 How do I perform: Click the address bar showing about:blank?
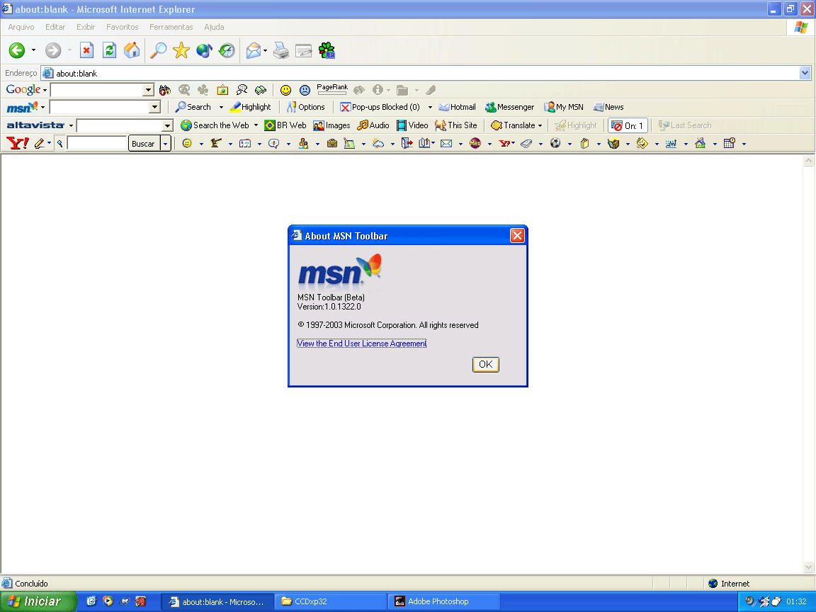[x=421, y=73]
